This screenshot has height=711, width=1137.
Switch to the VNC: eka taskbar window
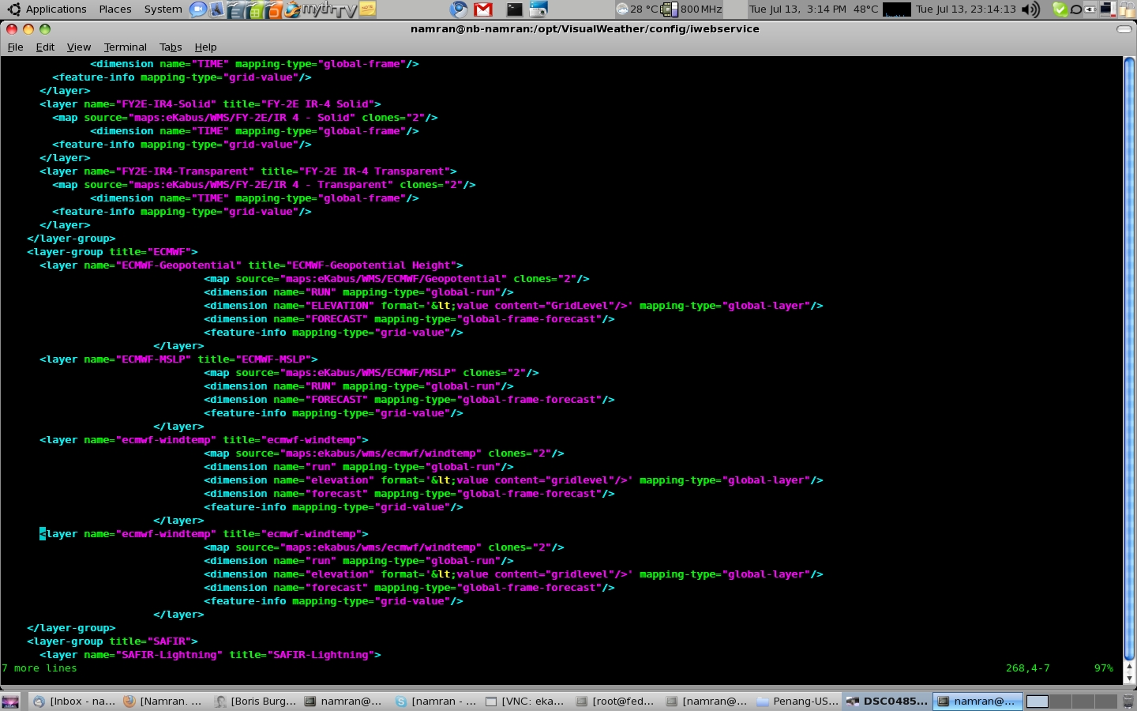coord(525,701)
